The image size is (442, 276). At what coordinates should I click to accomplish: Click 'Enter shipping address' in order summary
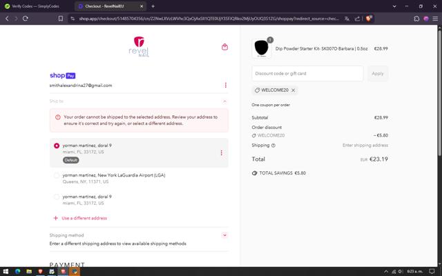pos(365,146)
